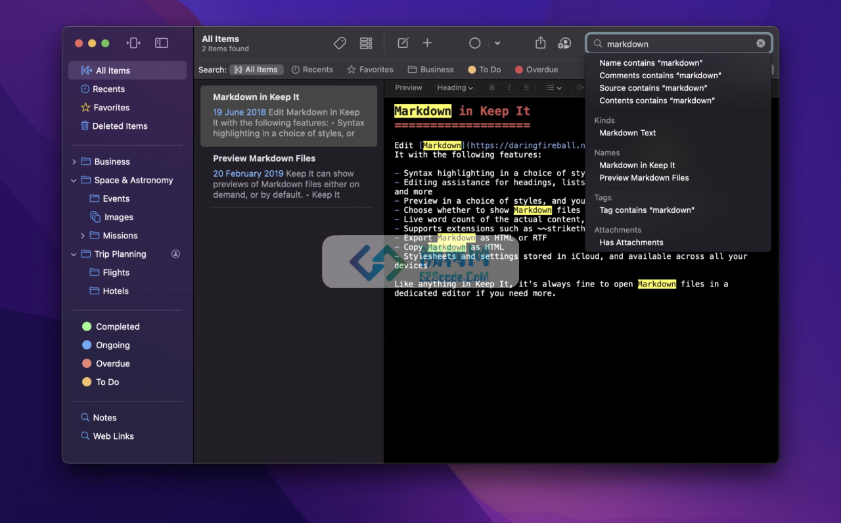Click the circle label icon in toolbar

474,43
